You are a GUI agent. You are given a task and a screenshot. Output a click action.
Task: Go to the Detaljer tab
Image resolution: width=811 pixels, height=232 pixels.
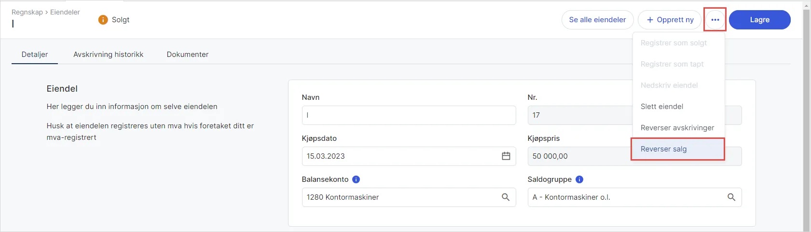(x=35, y=55)
